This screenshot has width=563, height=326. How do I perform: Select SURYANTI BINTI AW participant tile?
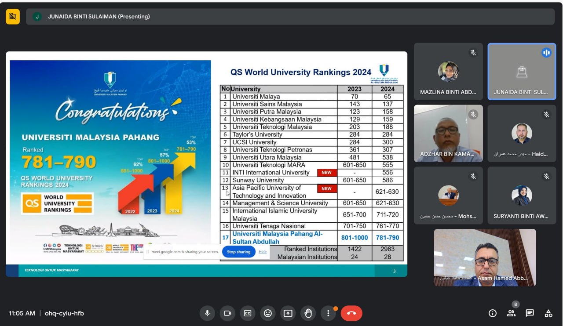pos(522,196)
